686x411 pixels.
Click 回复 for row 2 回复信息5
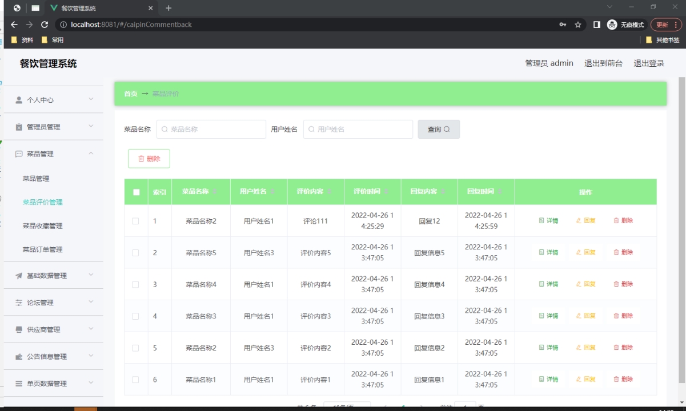click(586, 252)
